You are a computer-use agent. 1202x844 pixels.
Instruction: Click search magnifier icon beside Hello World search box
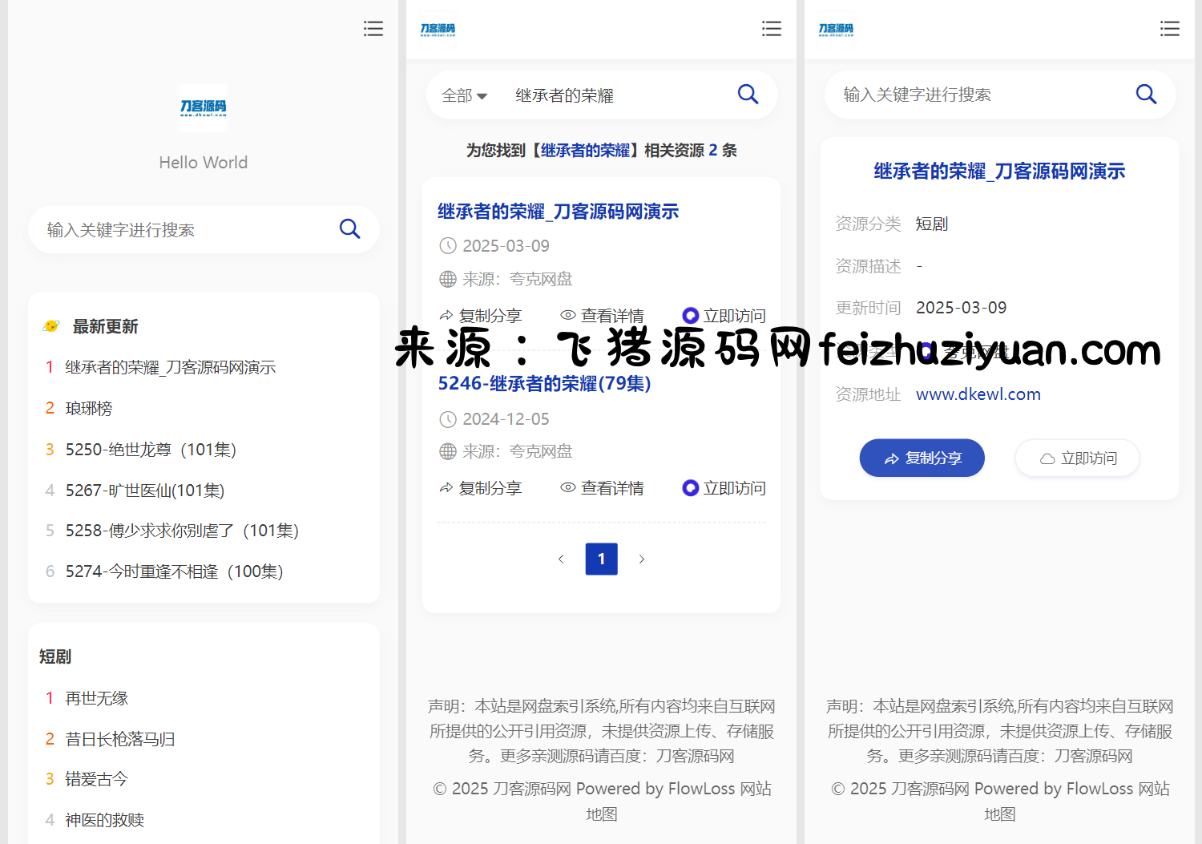349,229
